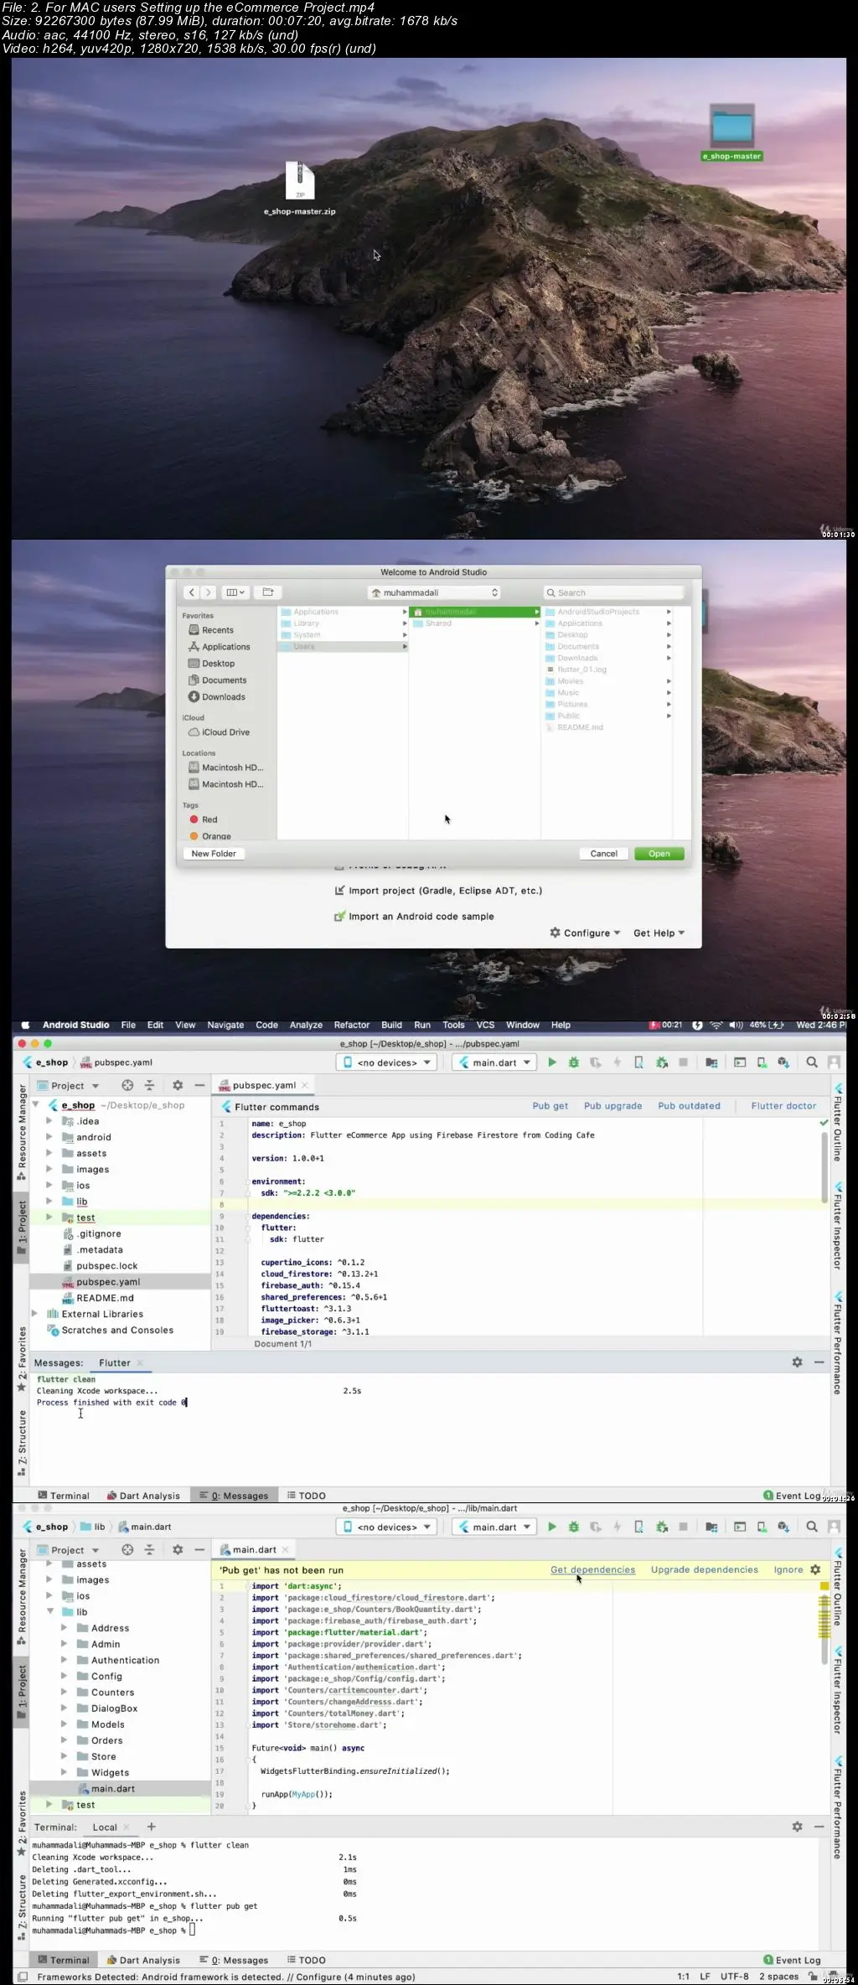Click the Apple logo in the menu bar
This screenshot has width=858, height=1985.
click(x=25, y=1025)
